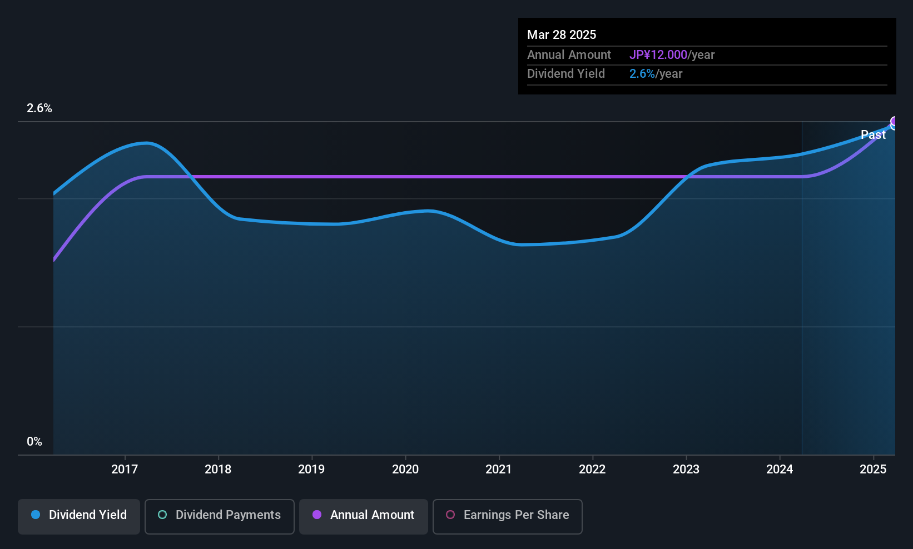The height and width of the screenshot is (549, 913).
Task: Click the purple Annual Amount legend dot
Action: pyautogui.click(x=317, y=515)
